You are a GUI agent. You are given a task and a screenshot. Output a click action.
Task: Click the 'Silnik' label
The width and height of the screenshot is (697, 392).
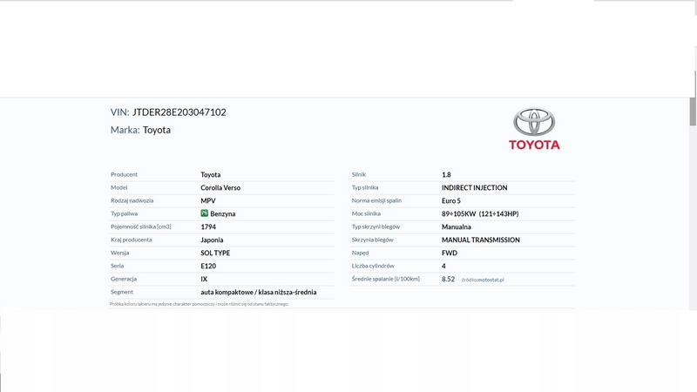[x=359, y=175]
